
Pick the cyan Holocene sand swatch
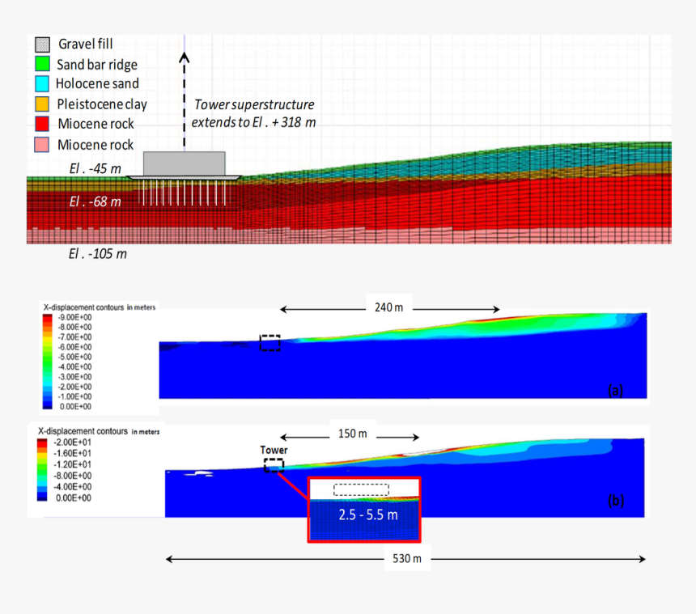click(x=43, y=83)
